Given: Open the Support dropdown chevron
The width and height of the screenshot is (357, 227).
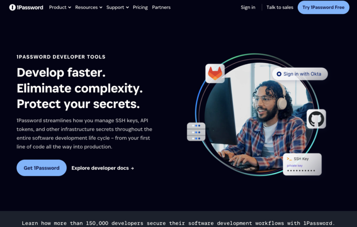Looking at the screenshot, I should 128,8.
